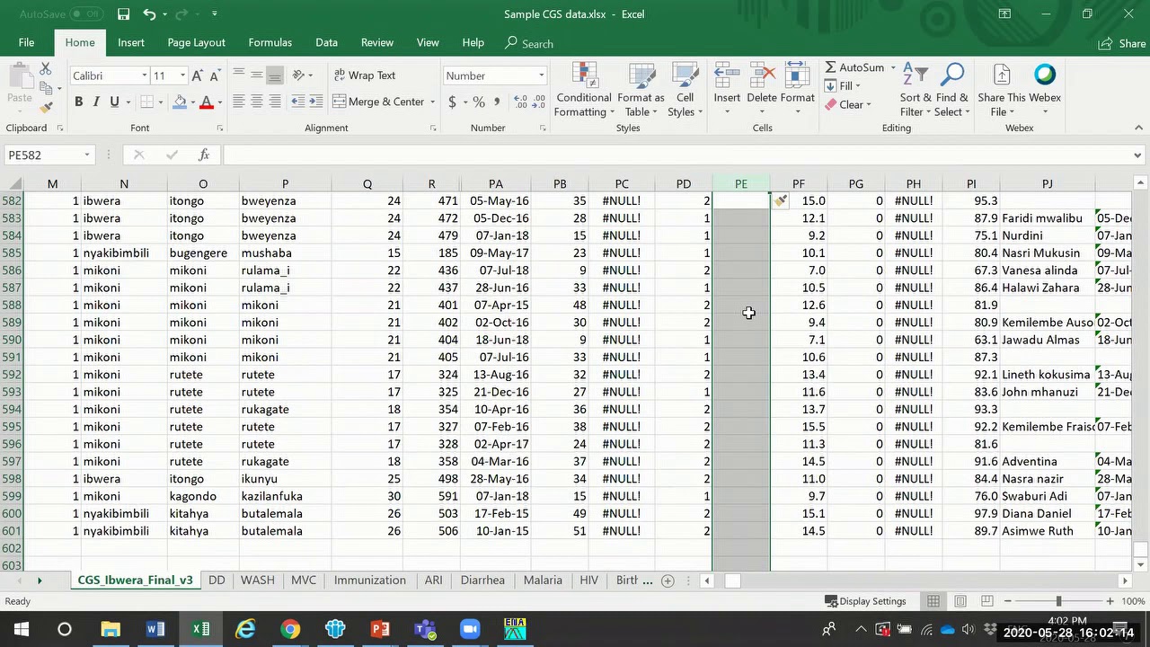Screen dimensions: 1150x647
Task: Click the Clear eraser button
Action: pos(845,104)
